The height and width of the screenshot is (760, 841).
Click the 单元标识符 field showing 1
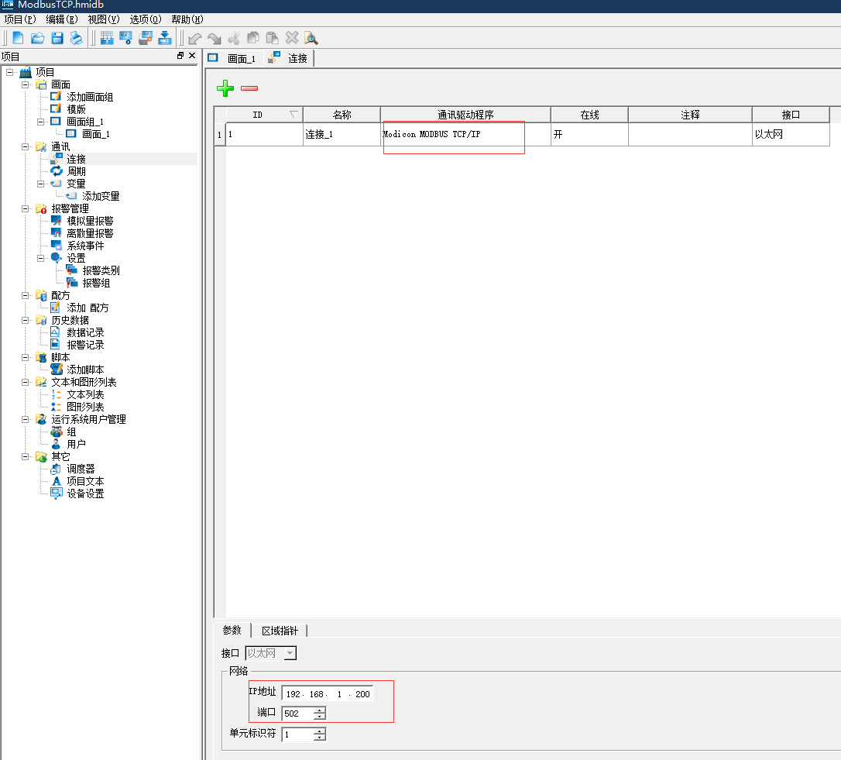click(x=297, y=734)
